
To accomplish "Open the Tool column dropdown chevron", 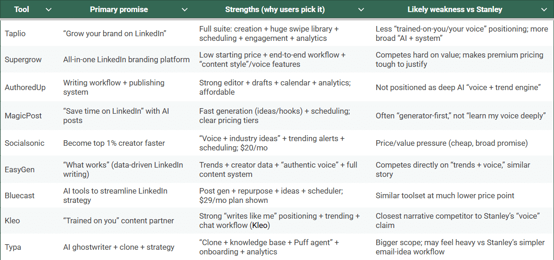I will tap(48, 9).
